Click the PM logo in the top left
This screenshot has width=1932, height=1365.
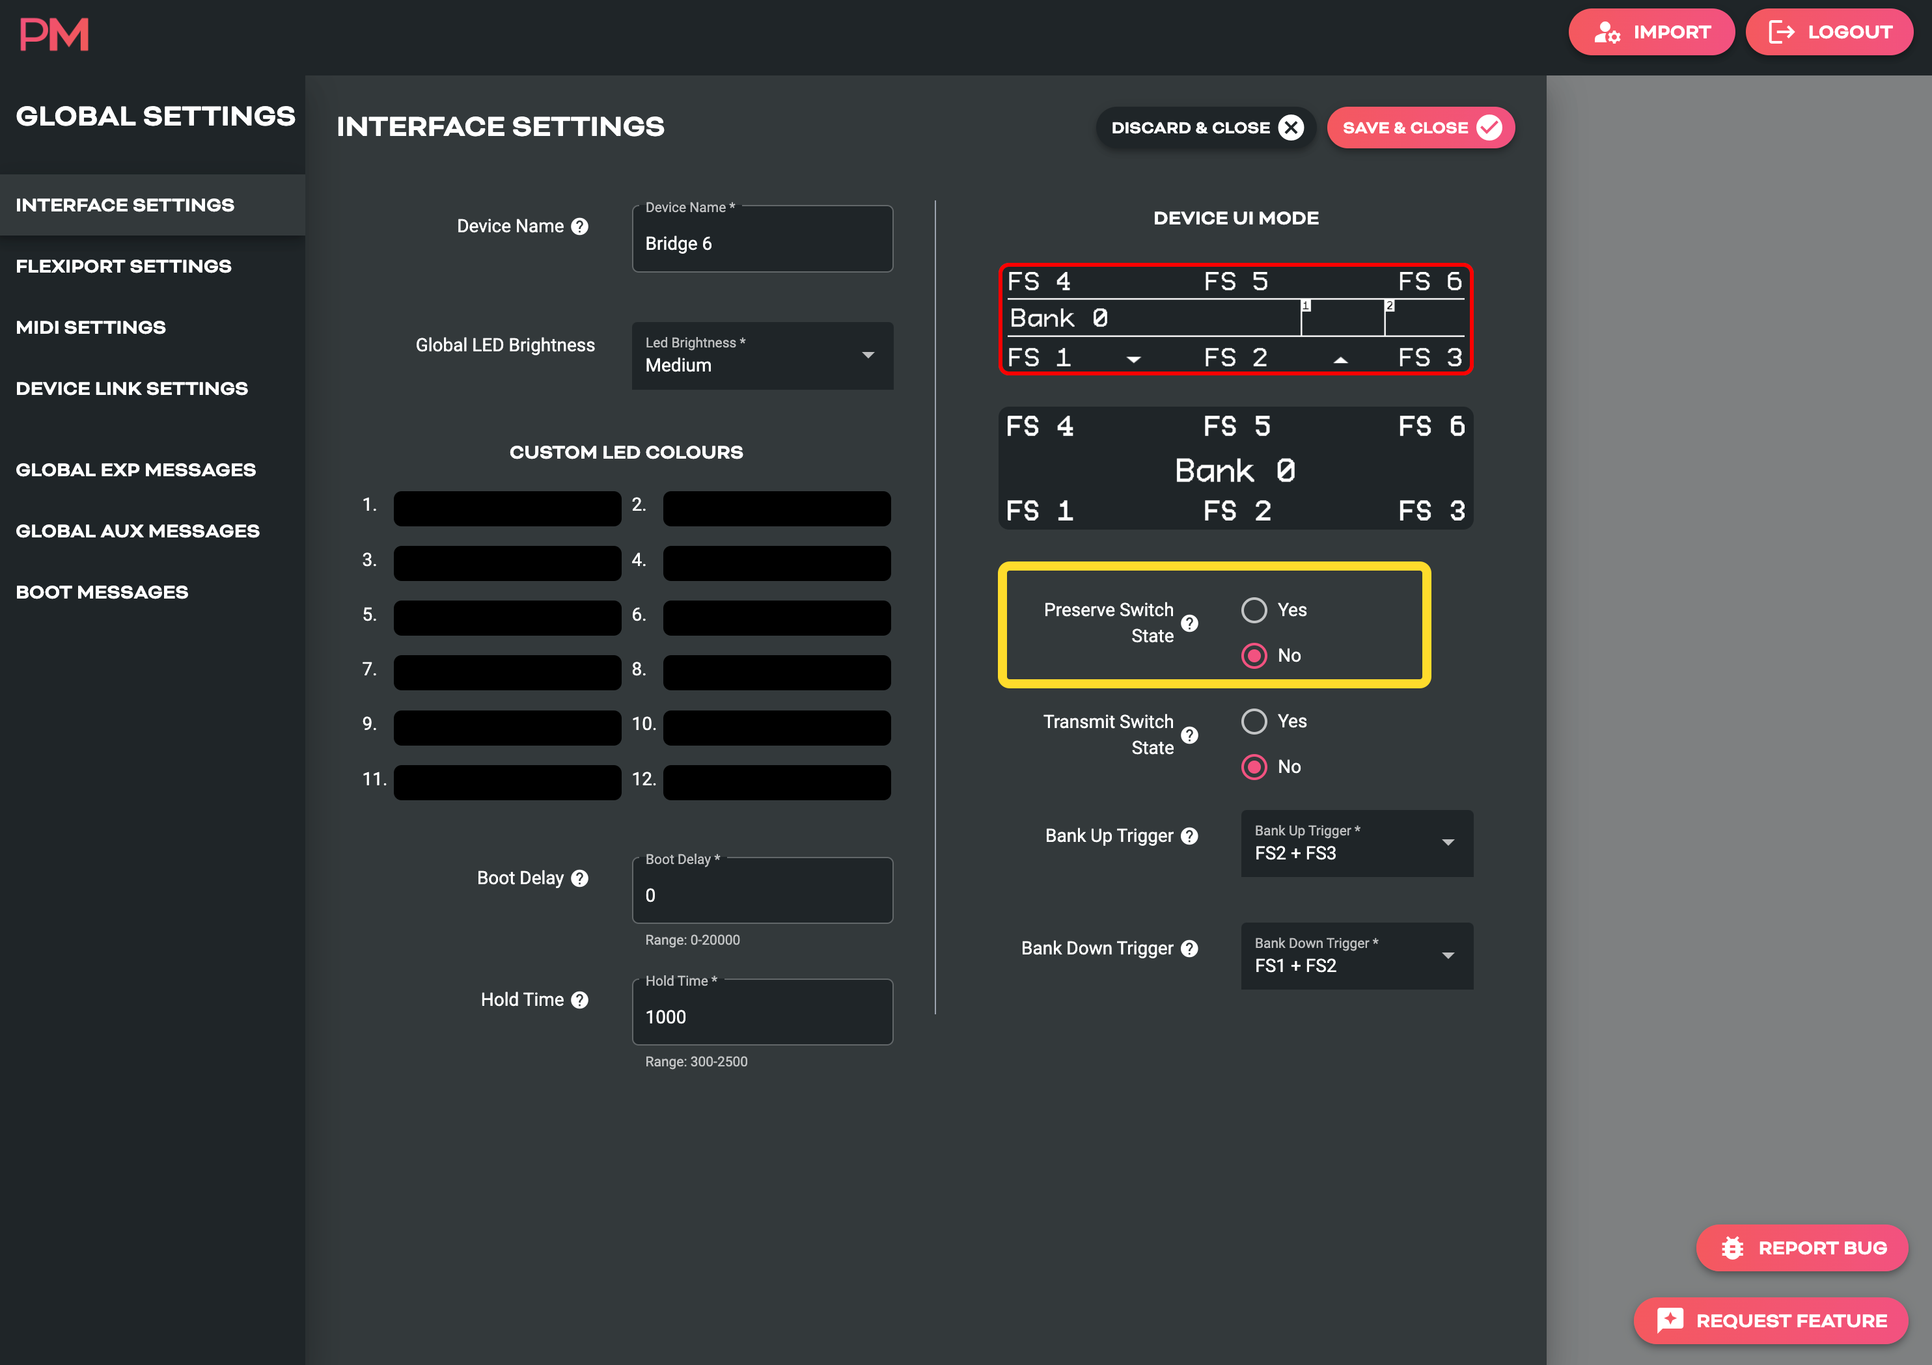(x=55, y=34)
